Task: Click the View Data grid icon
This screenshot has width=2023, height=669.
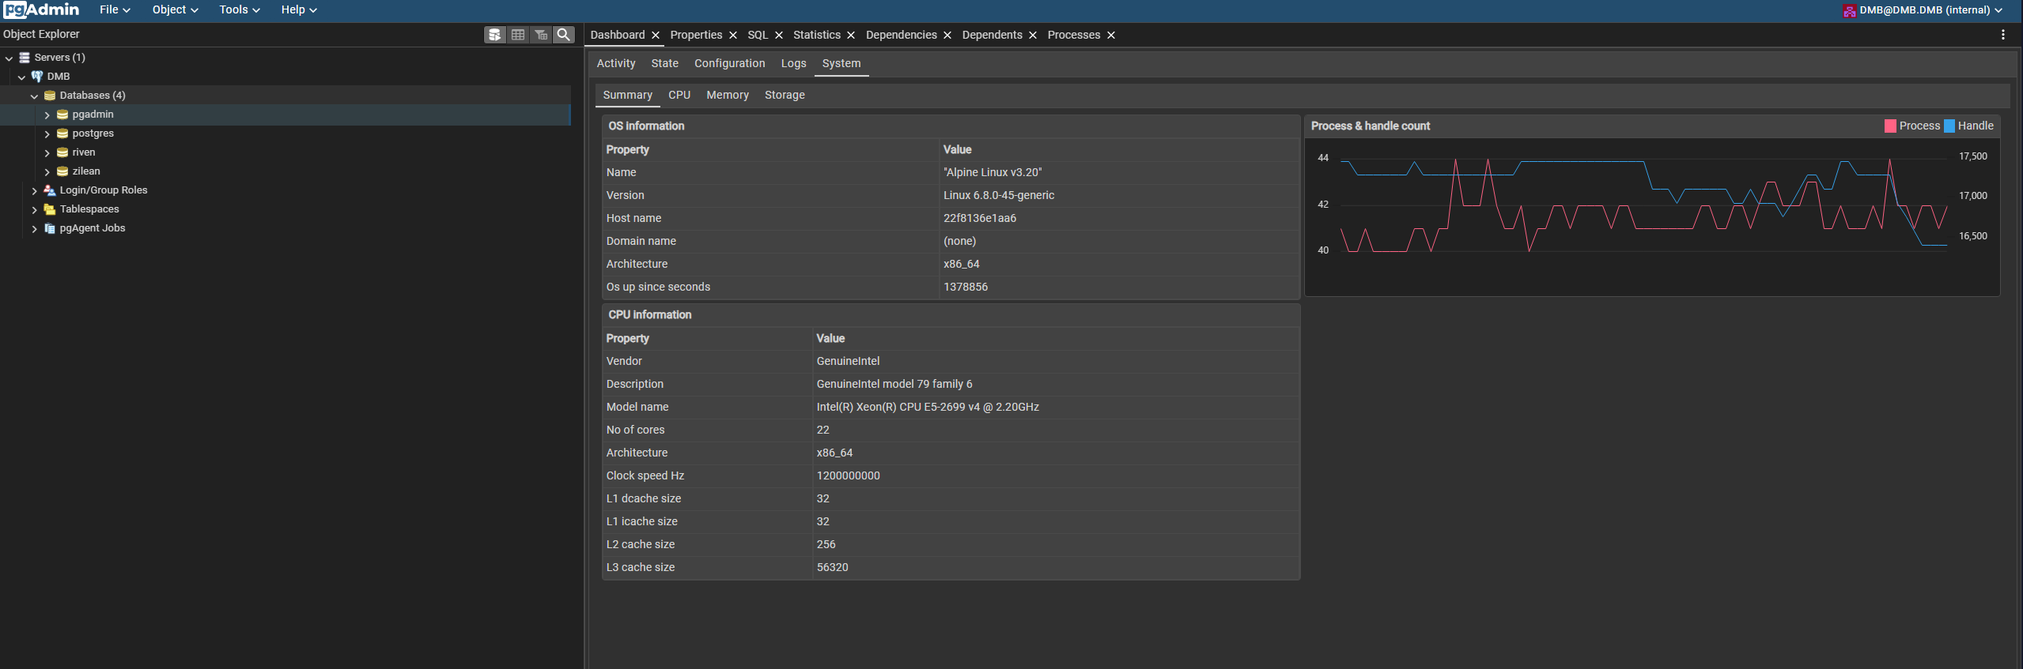Action: point(518,35)
